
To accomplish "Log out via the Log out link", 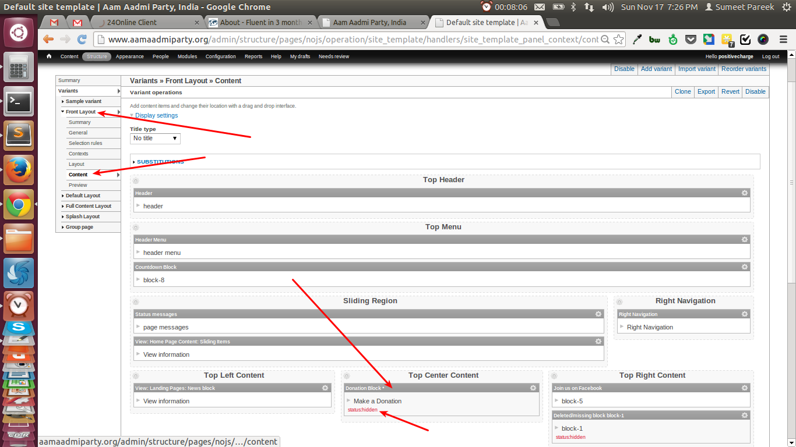I will click(x=770, y=56).
